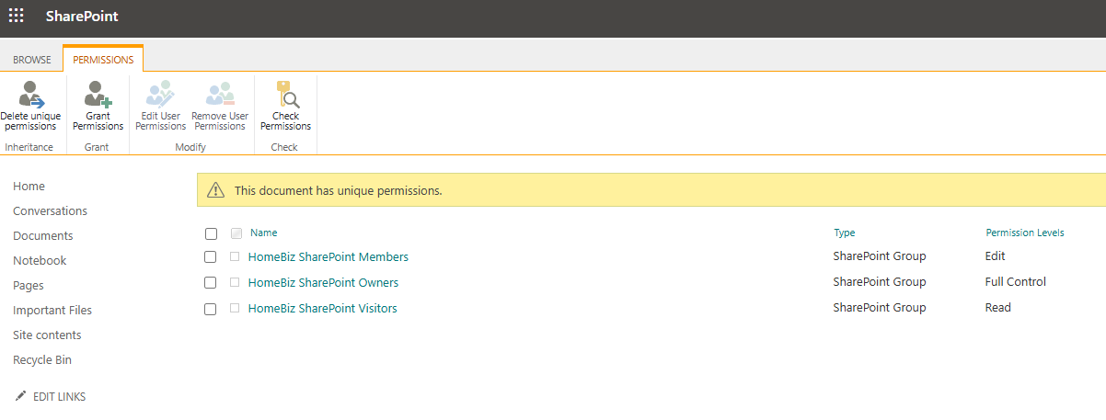The width and height of the screenshot is (1106, 420).
Task: Click Edit User Permissions ribbon icon
Action: [x=160, y=94]
